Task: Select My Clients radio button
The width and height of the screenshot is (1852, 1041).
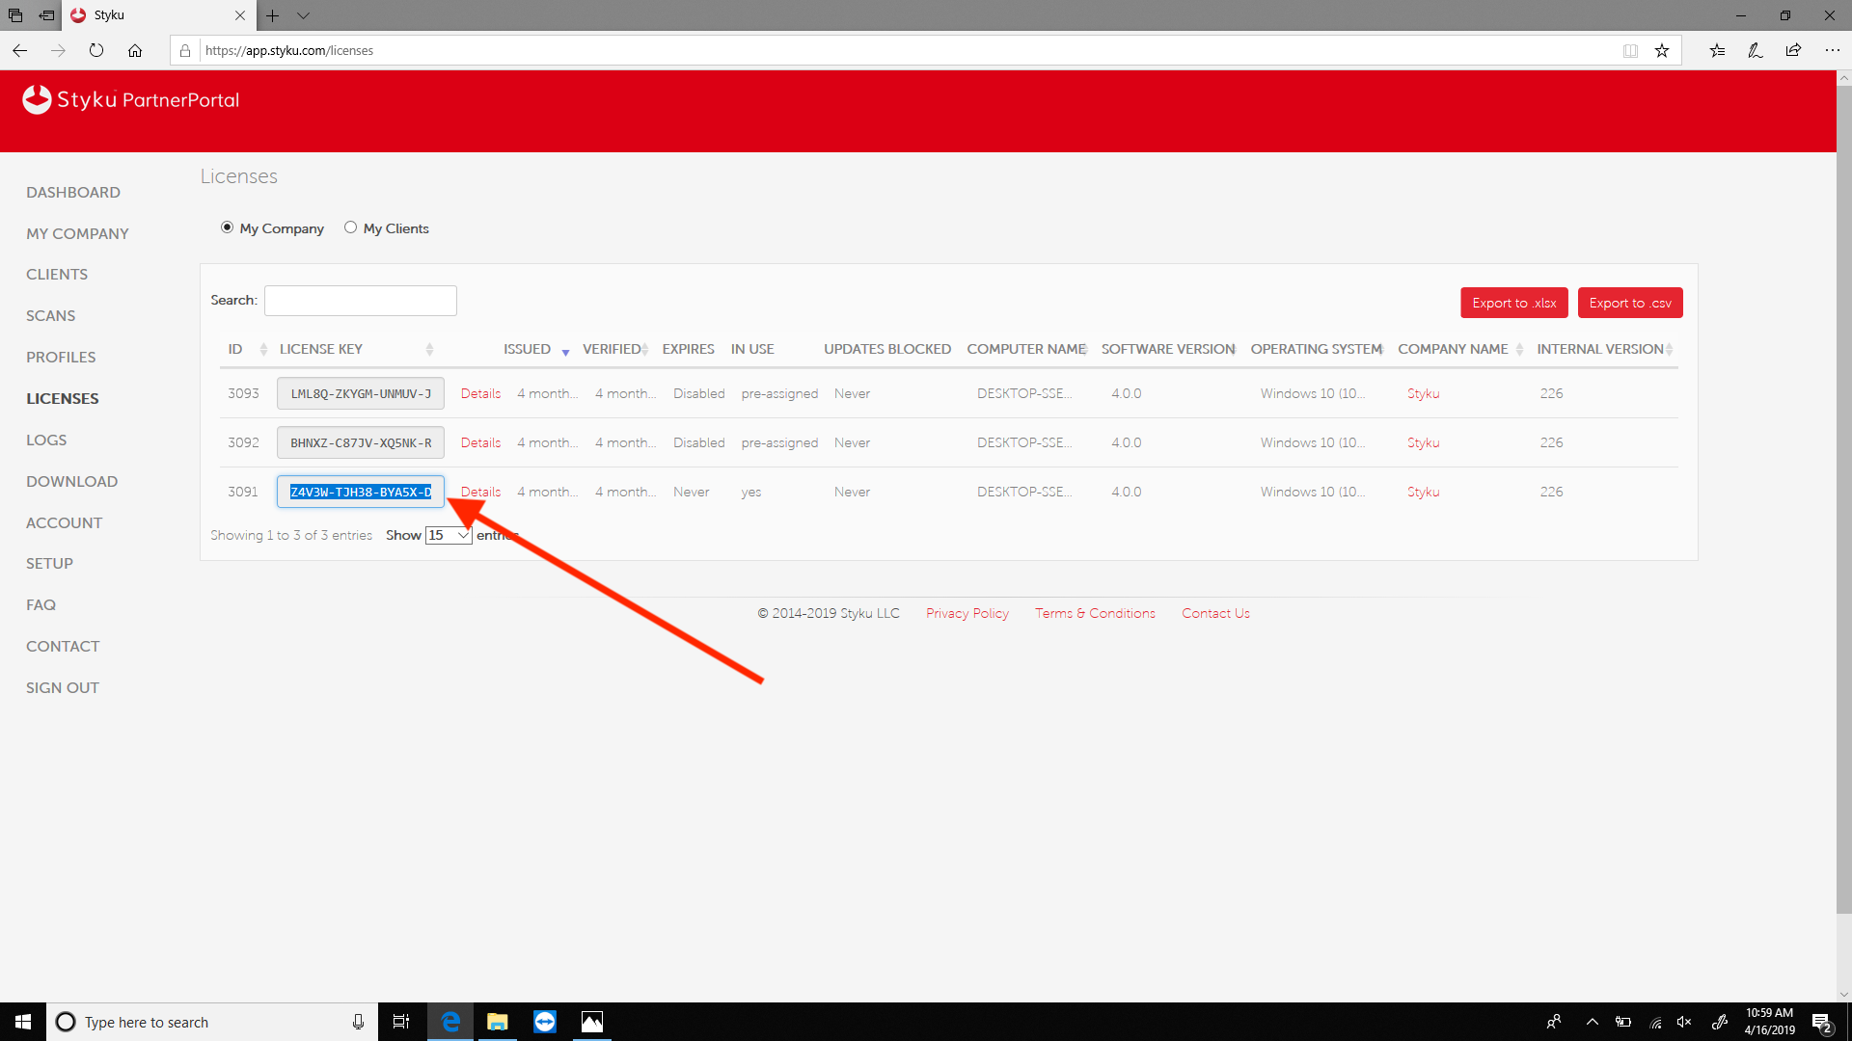Action: [350, 227]
